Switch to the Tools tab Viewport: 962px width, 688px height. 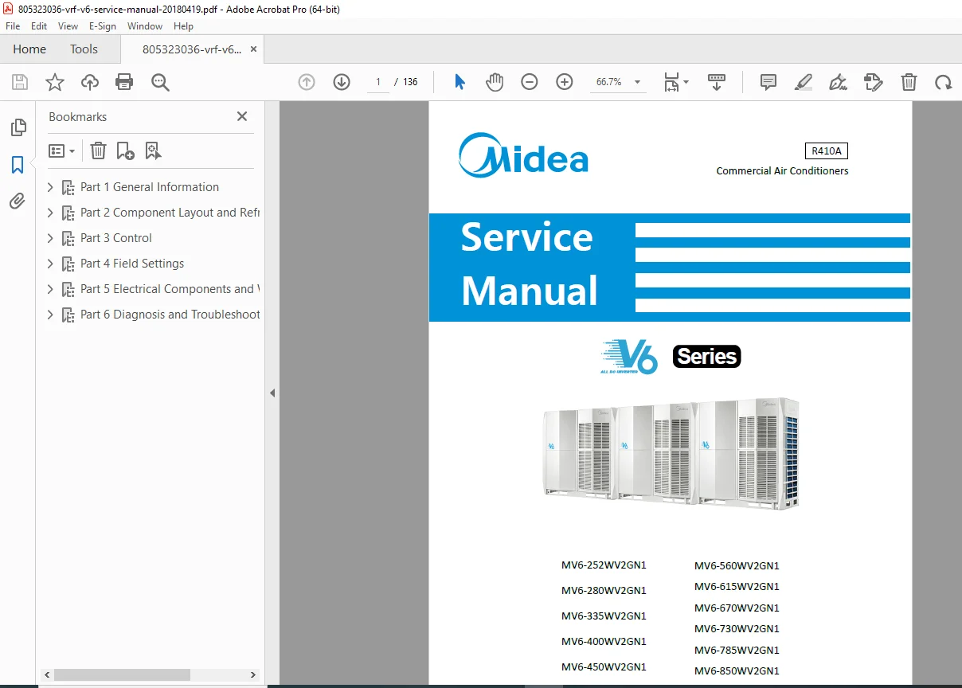[x=84, y=49]
